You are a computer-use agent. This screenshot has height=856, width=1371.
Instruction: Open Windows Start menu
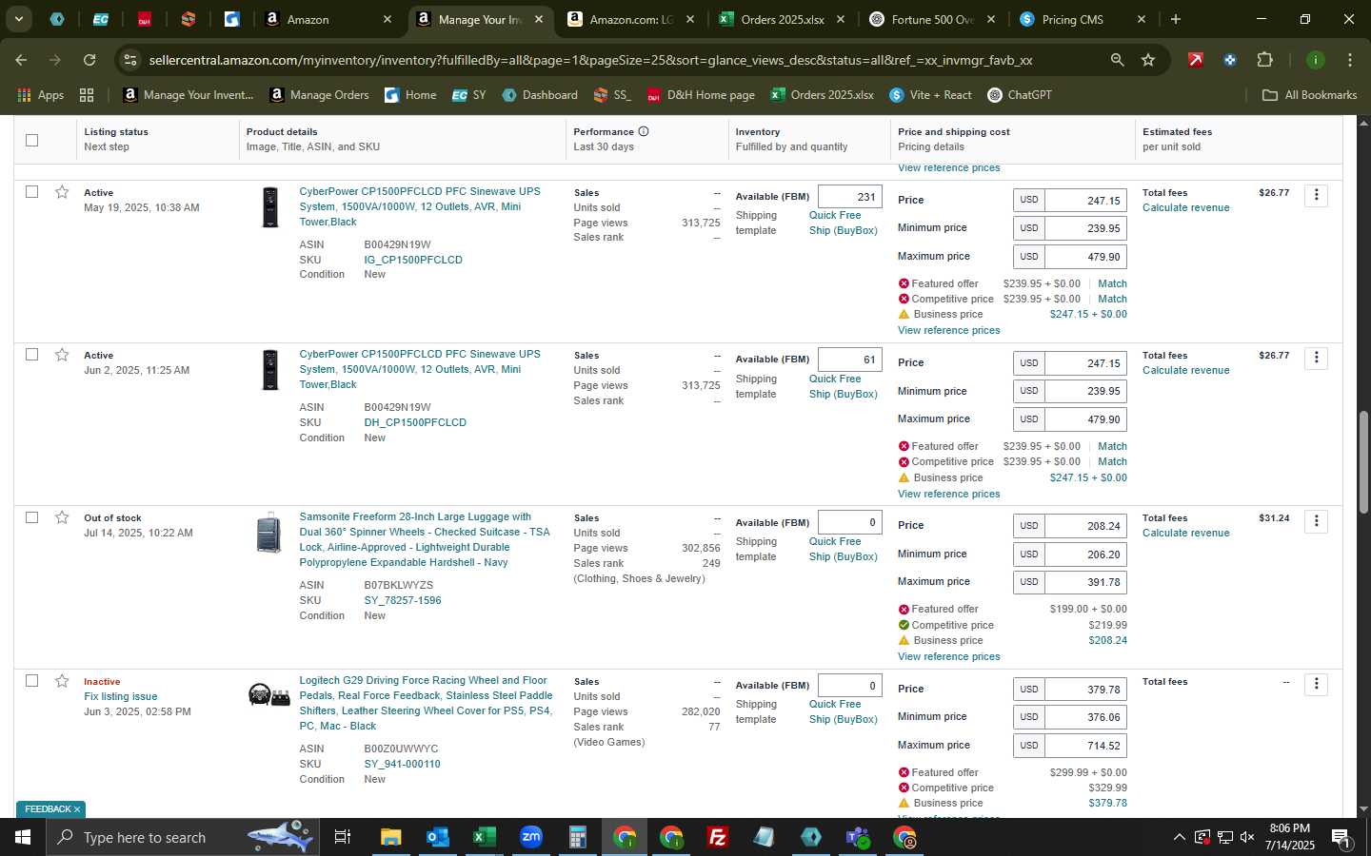[23, 837]
